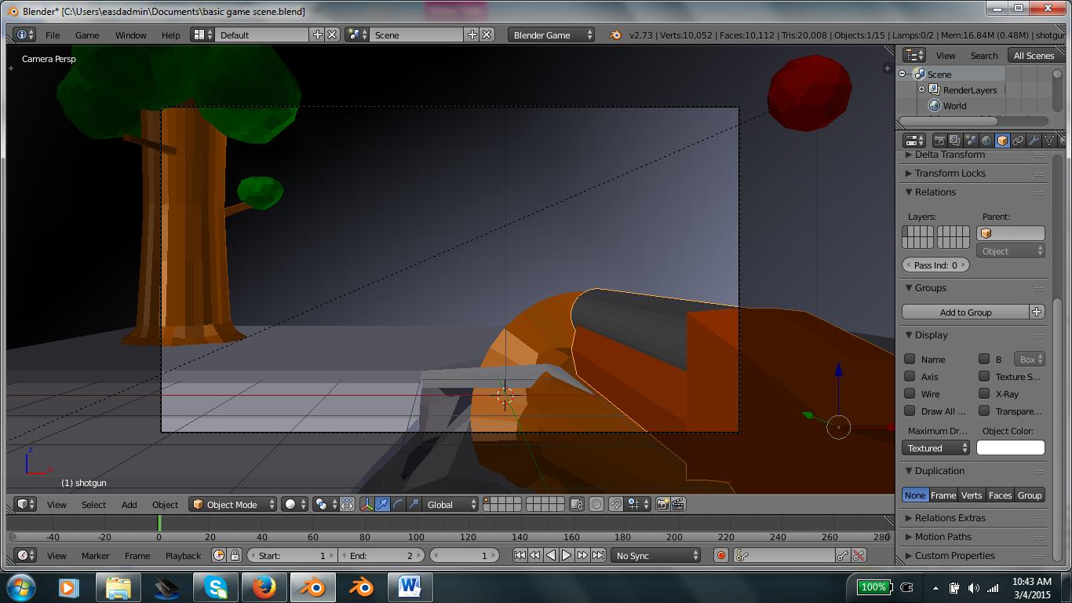Click the timeline lock time to other windows icon
The image size is (1072, 603).
(234, 555)
